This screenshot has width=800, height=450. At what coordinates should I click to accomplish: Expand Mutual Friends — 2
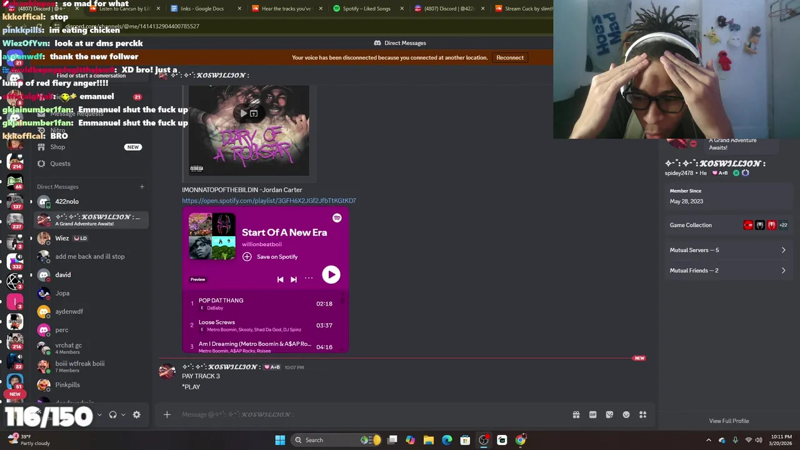point(728,271)
